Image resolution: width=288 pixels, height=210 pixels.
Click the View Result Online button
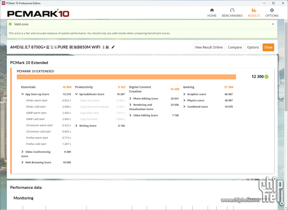(209, 47)
